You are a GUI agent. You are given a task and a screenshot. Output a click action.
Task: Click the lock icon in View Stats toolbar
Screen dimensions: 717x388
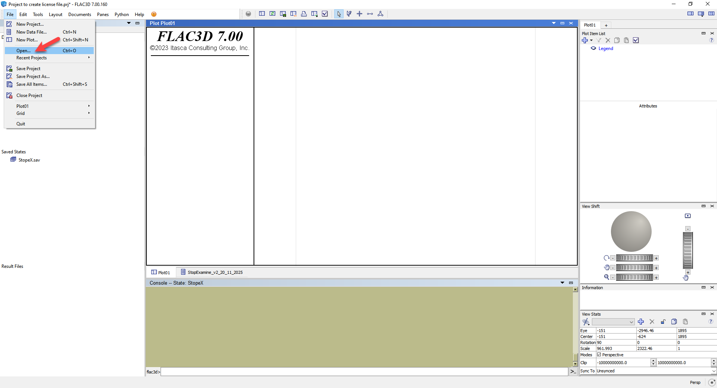(x=663, y=322)
